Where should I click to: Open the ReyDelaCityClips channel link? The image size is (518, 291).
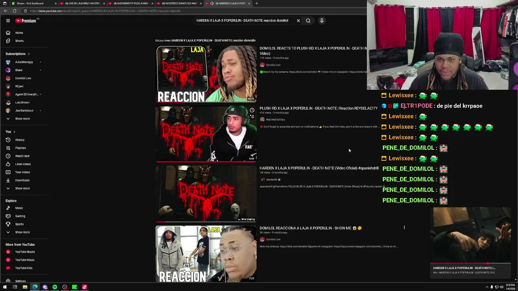click(275, 120)
